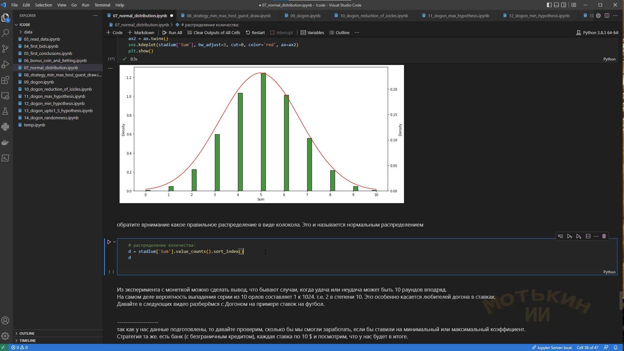Click Clear Outputs of All Cells
This screenshot has width=624, height=351.
[x=214, y=32]
